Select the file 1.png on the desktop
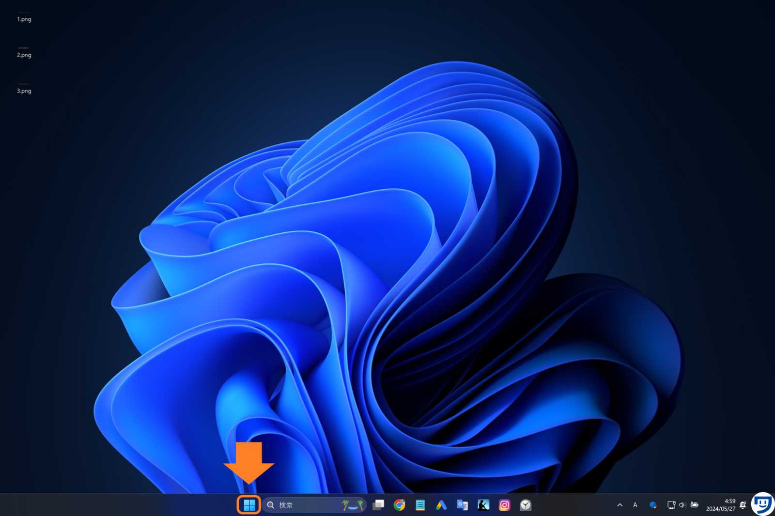Viewport: 775px width, 516px height. (24, 15)
